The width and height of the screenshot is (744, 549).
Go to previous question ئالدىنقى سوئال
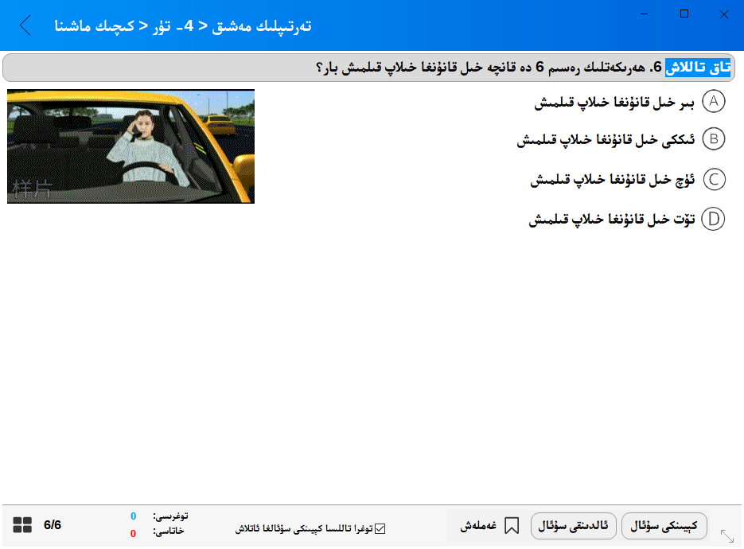[572, 525]
